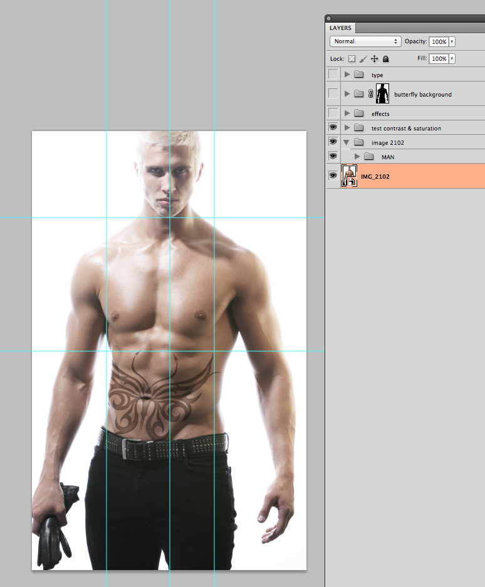Click the Opacity label

pyautogui.click(x=415, y=41)
